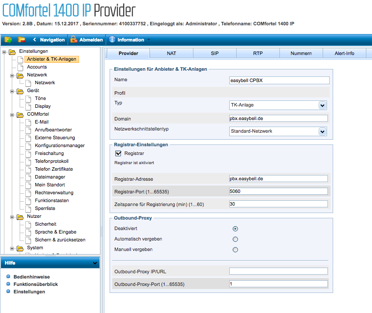Click the page icon beside E-Mail
Screen dimensions: 372x313
pyautogui.click(x=28, y=122)
